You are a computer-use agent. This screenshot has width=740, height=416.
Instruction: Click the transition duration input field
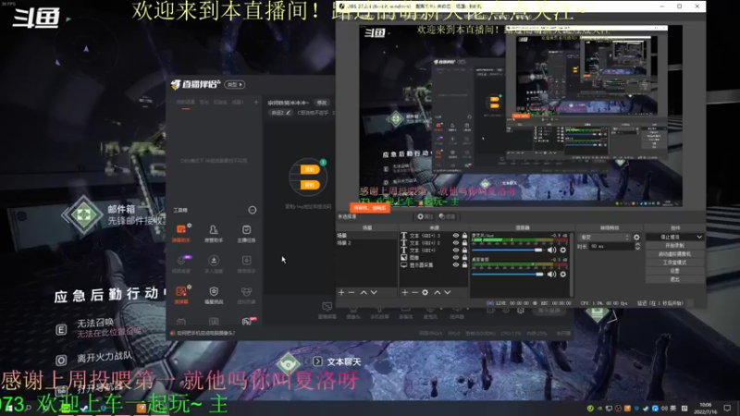(x=611, y=246)
